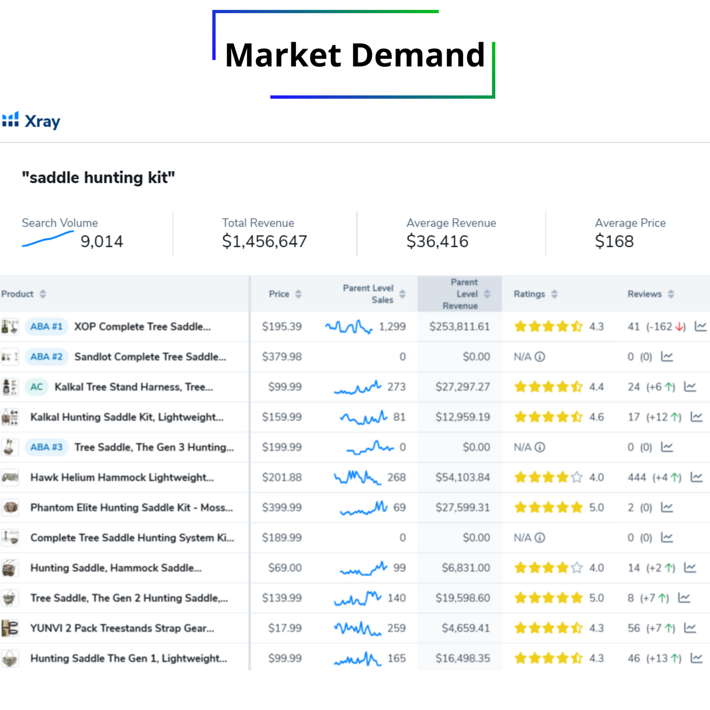
Task: Click N/A info icon in Complete Tree Saddle System row
Action: (x=540, y=538)
